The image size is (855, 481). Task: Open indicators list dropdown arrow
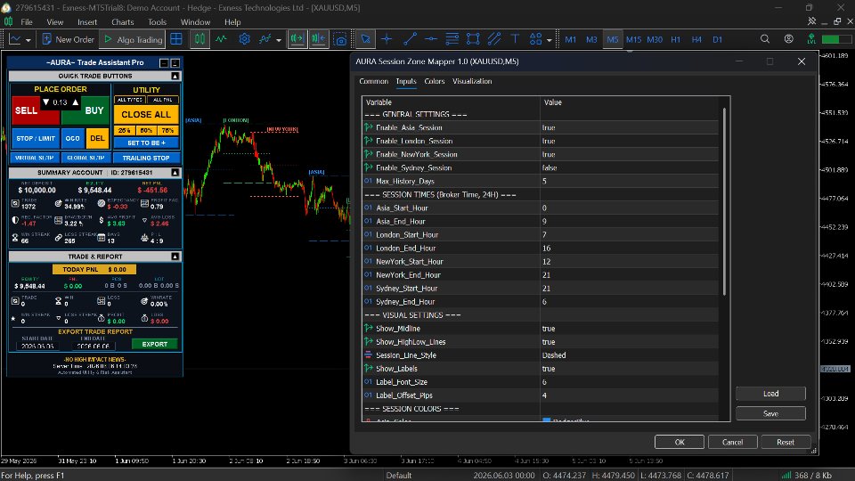(279, 40)
